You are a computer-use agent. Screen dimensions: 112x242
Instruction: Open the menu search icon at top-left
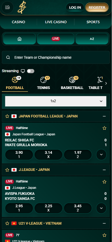pyautogui.click(x=7, y=7)
